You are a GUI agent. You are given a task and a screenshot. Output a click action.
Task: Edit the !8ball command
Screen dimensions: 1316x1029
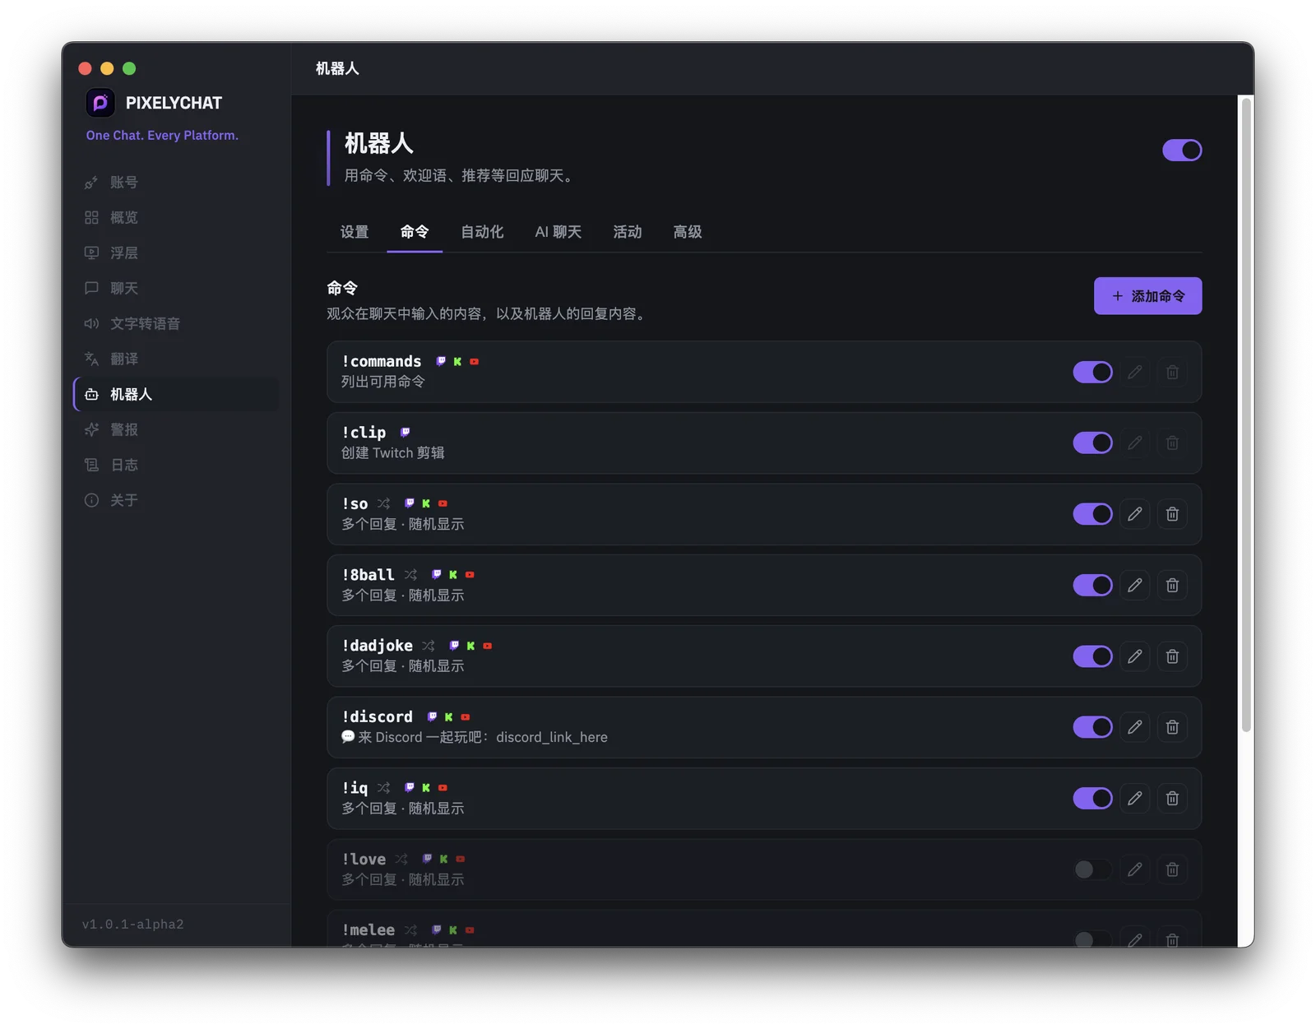pos(1134,585)
